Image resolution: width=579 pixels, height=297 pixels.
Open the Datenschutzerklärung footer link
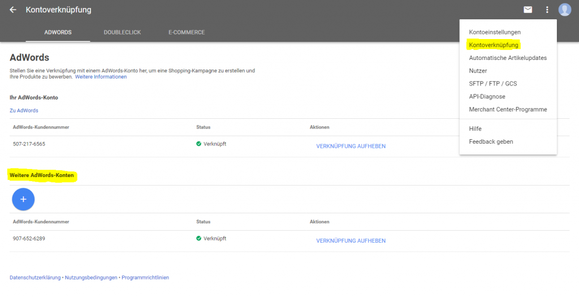coord(35,277)
